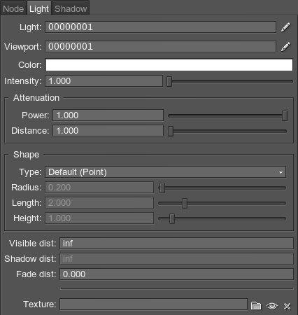Click the white Color swatch

[169, 65]
